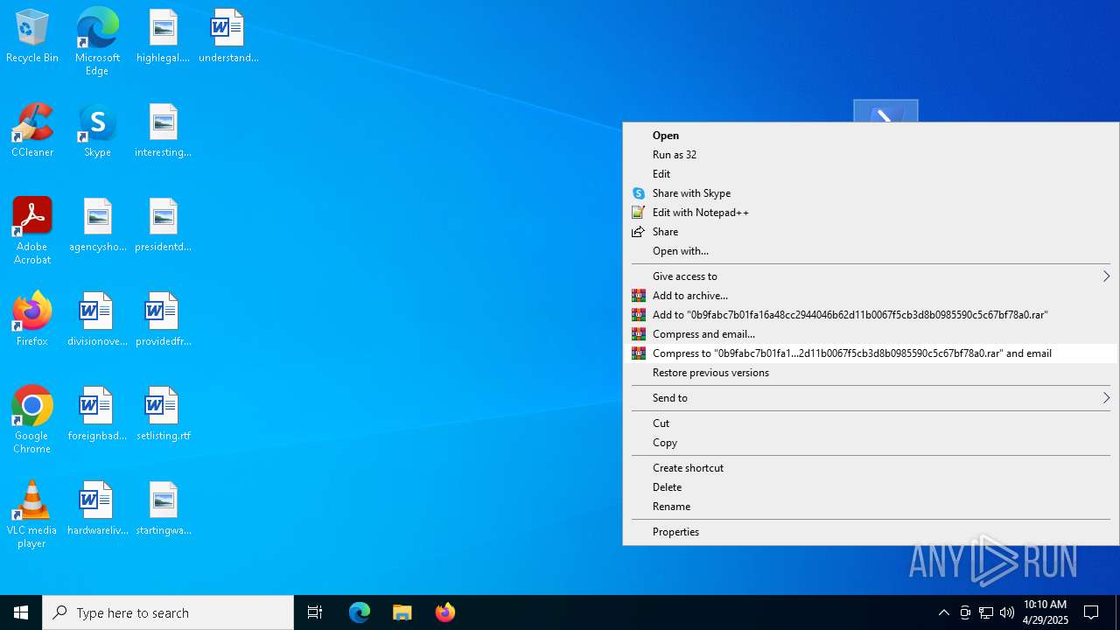Select the divisionove Word document icon
This screenshot has width=1120, height=630.
pos(97,320)
